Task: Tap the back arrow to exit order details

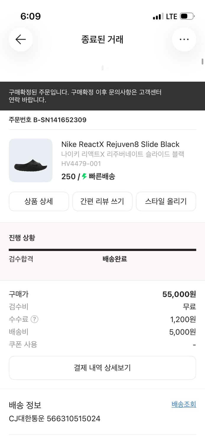Action: (x=21, y=39)
